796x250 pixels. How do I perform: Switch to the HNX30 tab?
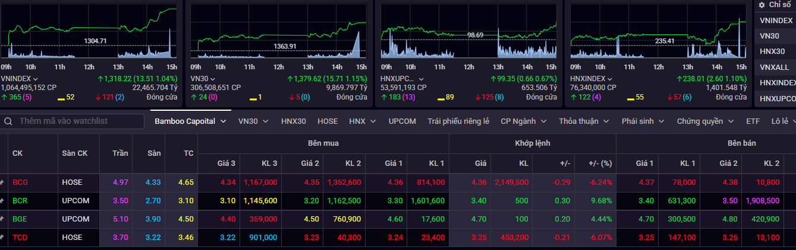[294, 121]
